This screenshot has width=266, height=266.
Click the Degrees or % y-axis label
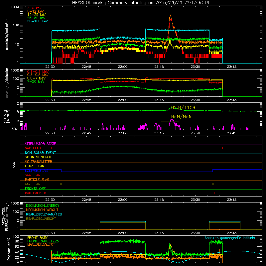click(x=9, y=249)
